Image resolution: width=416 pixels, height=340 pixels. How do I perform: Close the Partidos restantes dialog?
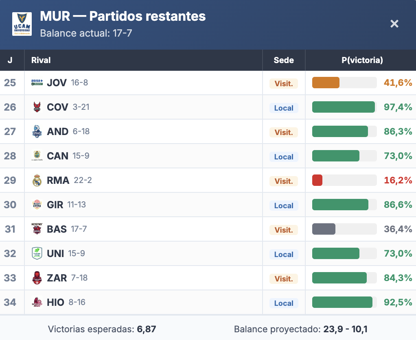394,24
